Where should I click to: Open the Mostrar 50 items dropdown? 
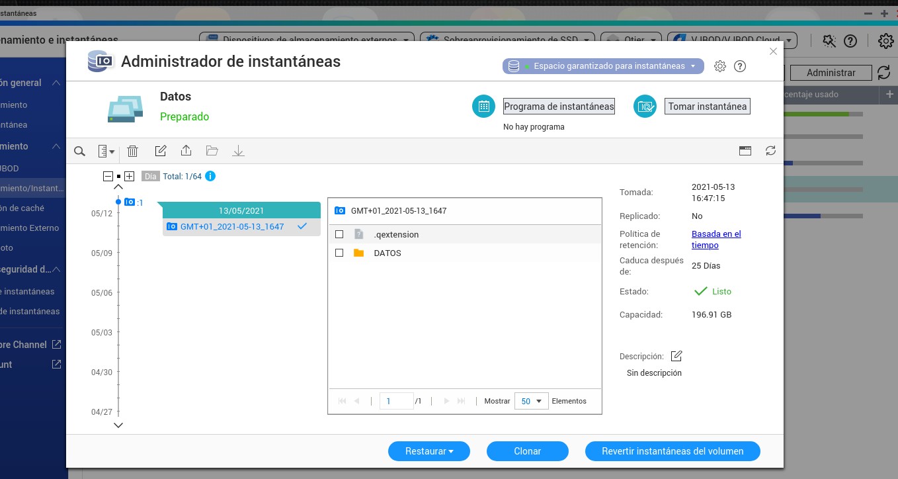(x=532, y=401)
